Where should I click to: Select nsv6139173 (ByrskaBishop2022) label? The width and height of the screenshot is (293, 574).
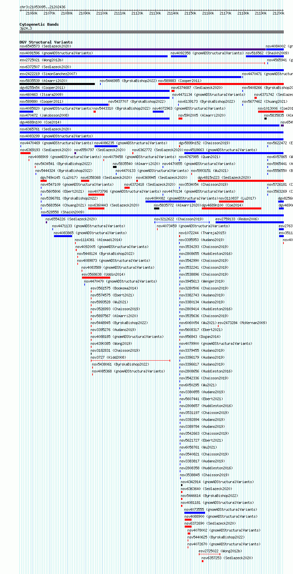pyautogui.click(x=206, y=101)
